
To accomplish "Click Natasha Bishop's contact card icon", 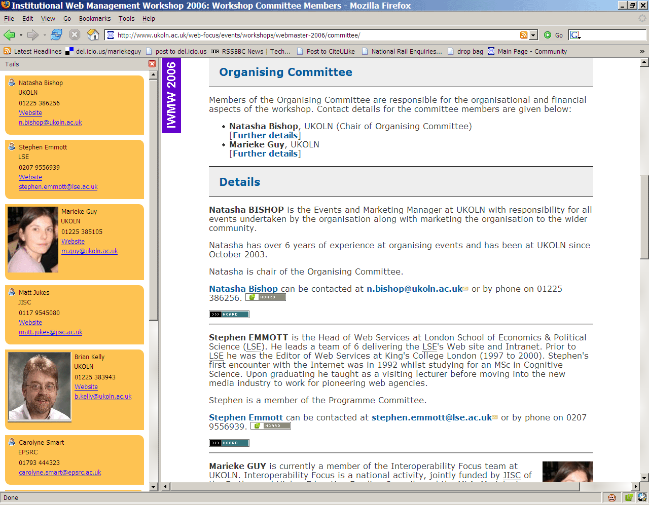I will pos(12,82).
